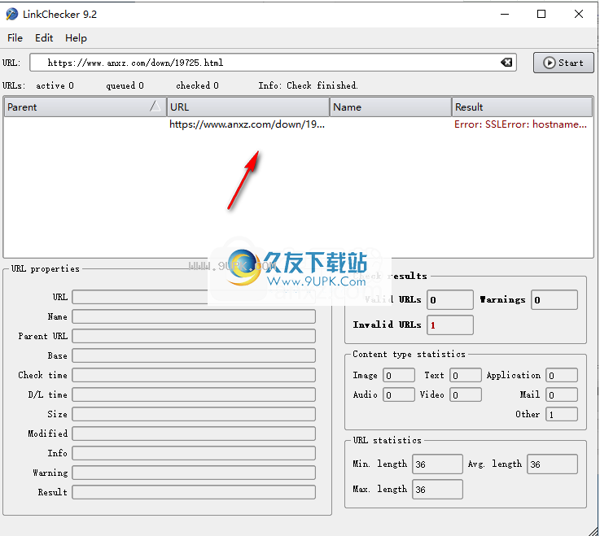The width and height of the screenshot is (600, 536).
Task: Click the 'active 0' status text
Action: click(x=55, y=85)
